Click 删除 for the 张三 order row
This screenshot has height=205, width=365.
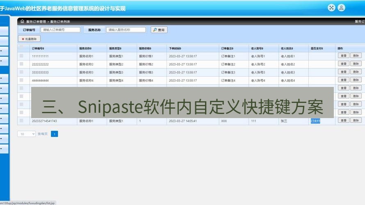tap(356, 120)
